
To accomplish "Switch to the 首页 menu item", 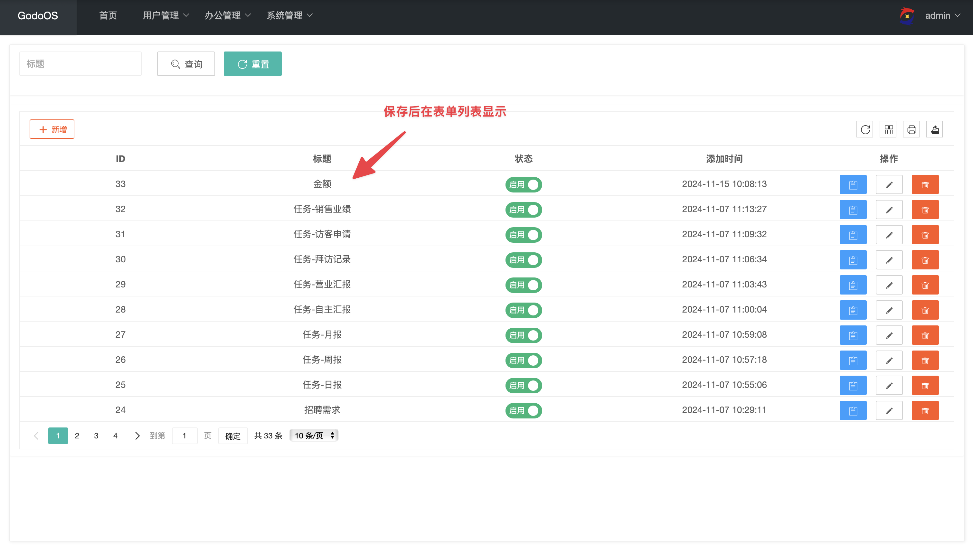I will tap(108, 15).
